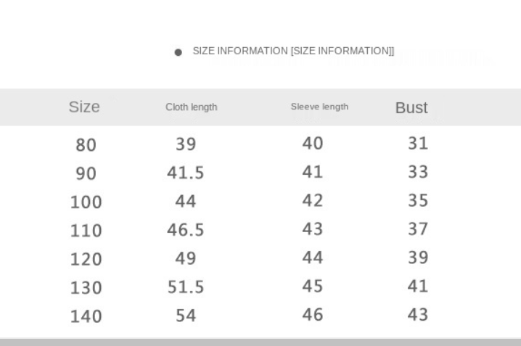Image resolution: width=521 pixels, height=346 pixels.
Task: Click the Bust column header
Action: pyautogui.click(x=411, y=107)
